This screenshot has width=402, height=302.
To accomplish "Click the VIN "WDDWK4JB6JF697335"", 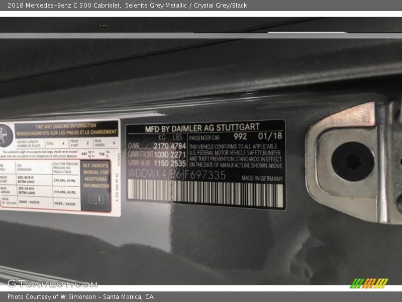I will pyautogui.click(x=177, y=175).
